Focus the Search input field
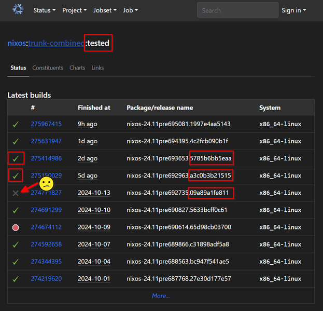 click(x=238, y=10)
